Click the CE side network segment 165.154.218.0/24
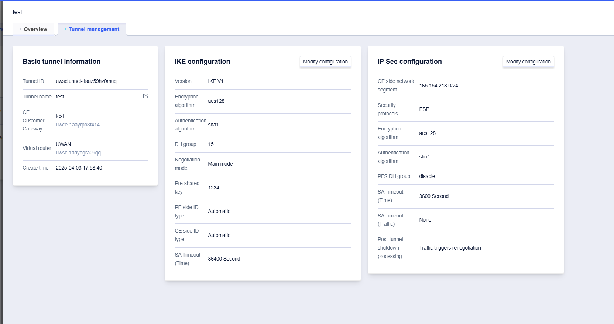614x324 pixels. click(x=438, y=86)
